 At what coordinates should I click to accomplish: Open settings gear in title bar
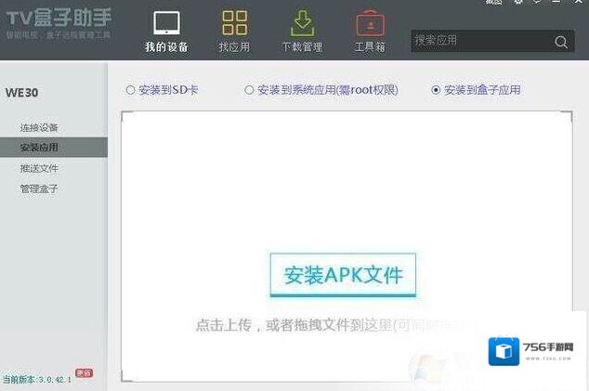[x=518, y=3]
